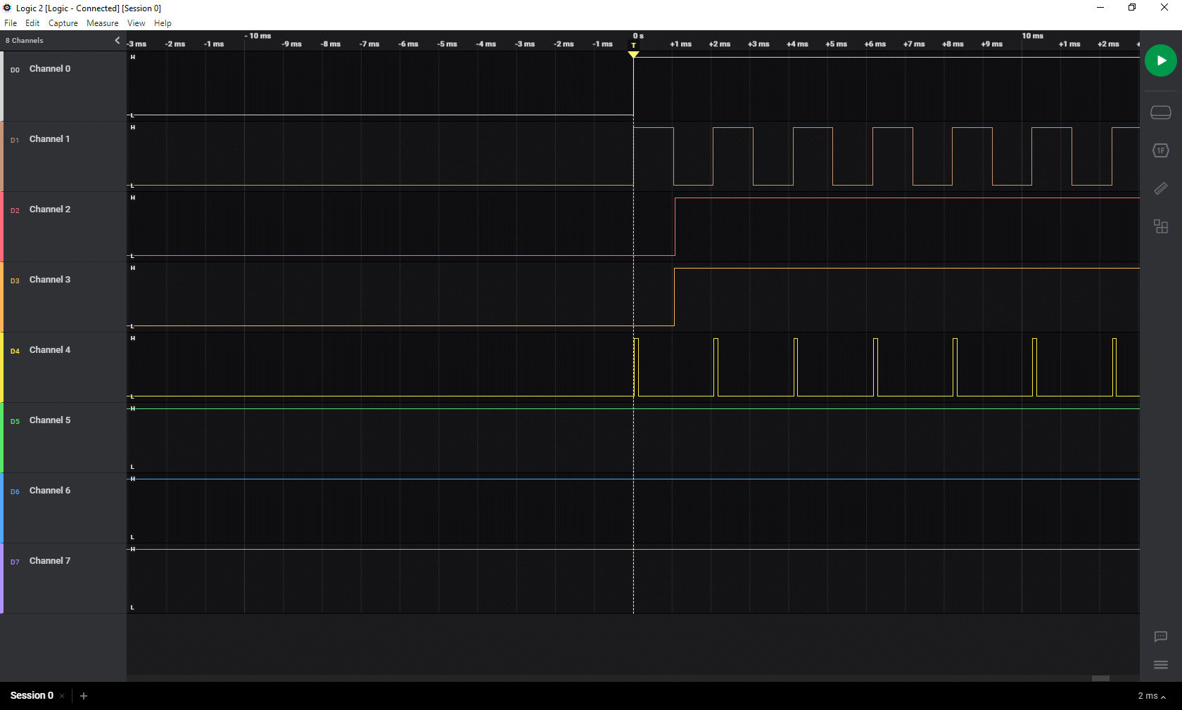The height and width of the screenshot is (710, 1182).
Task: Select the Channel 4 label
Action: [x=50, y=350]
